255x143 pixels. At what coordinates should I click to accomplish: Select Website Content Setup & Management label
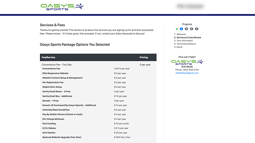[x=63, y=78]
